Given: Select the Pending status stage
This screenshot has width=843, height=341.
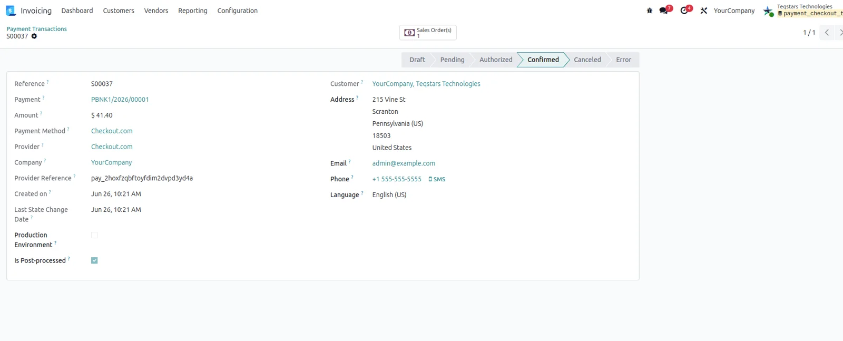Looking at the screenshot, I should [452, 60].
